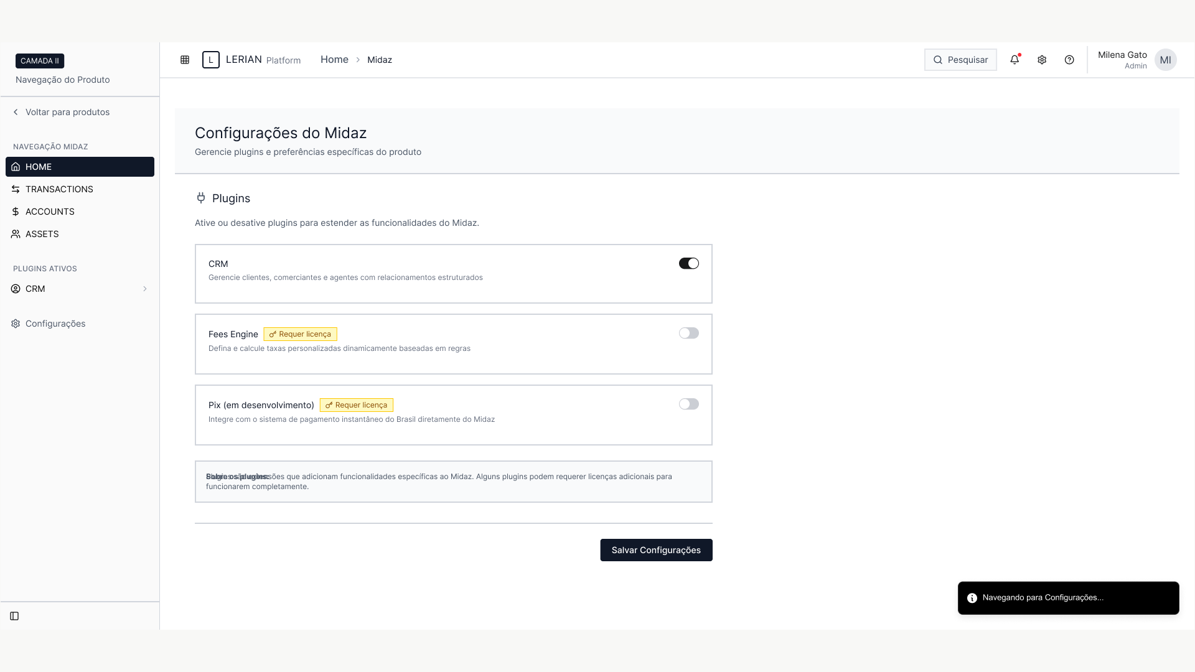
Task: Open CRM under Plugins Ativos
Action: pyautogui.click(x=80, y=289)
